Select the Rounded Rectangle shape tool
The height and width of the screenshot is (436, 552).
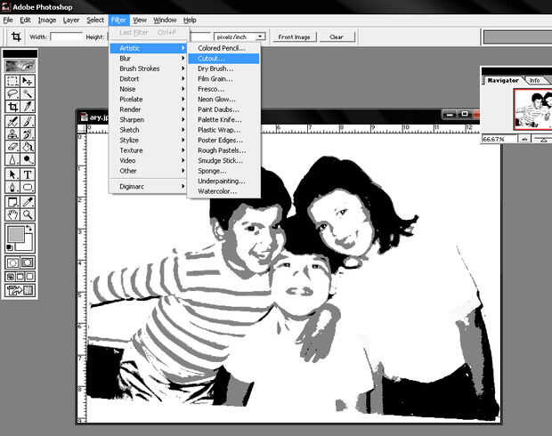[x=28, y=187]
